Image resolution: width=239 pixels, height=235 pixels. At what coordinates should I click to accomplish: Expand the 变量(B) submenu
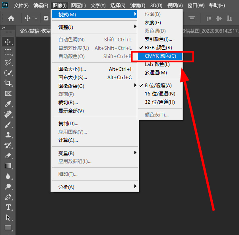(94, 153)
